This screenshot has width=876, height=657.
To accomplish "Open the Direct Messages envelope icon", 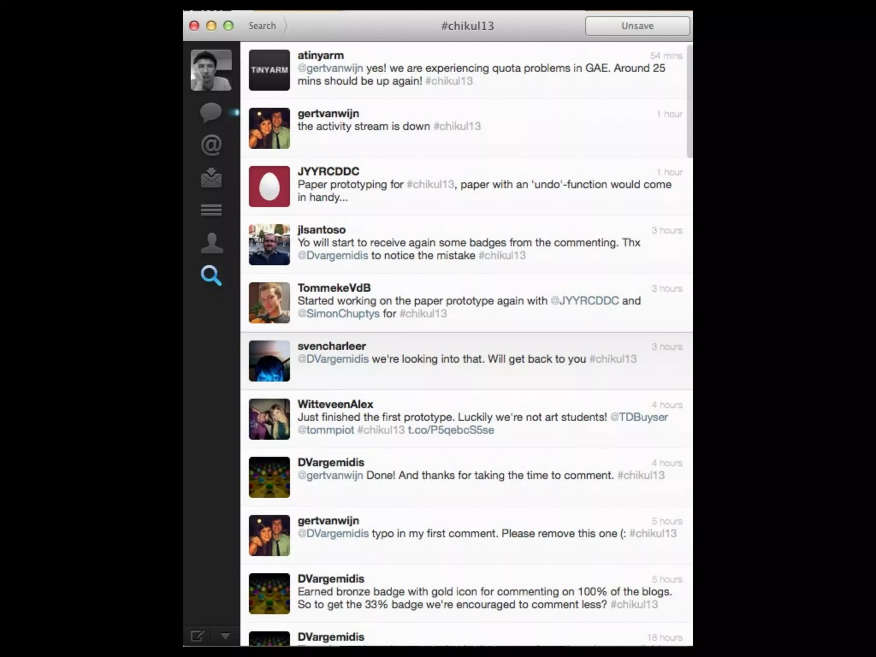I will coord(211,178).
